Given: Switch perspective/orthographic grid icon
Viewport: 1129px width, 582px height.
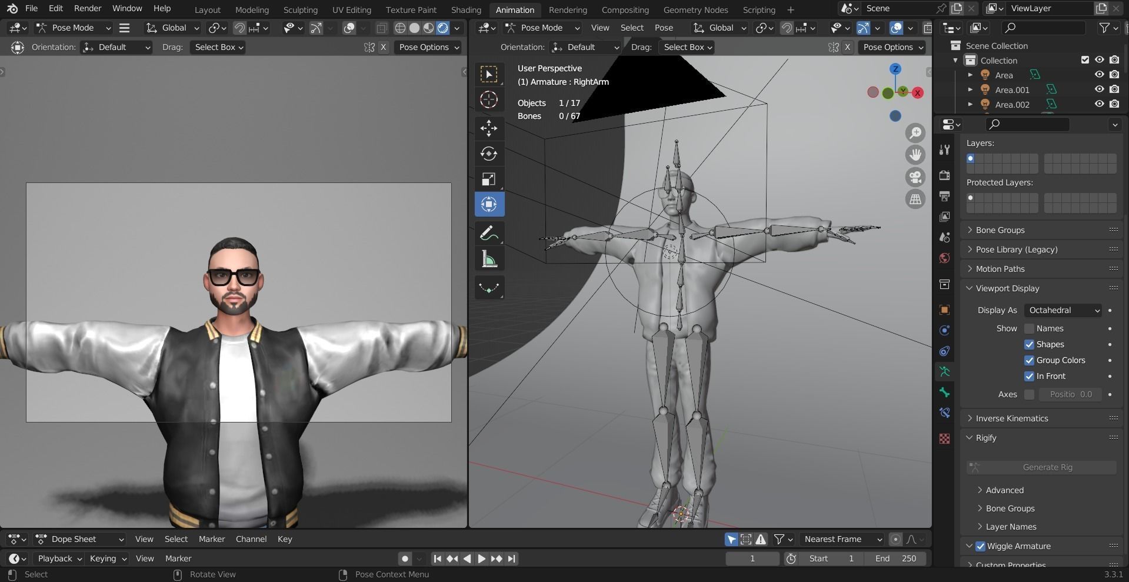Looking at the screenshot, I should [x=915, y=199].
